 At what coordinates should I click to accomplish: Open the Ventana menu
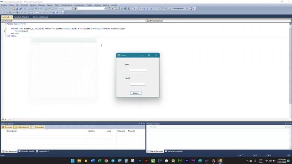pyautogui.click(x=106, y=5)
